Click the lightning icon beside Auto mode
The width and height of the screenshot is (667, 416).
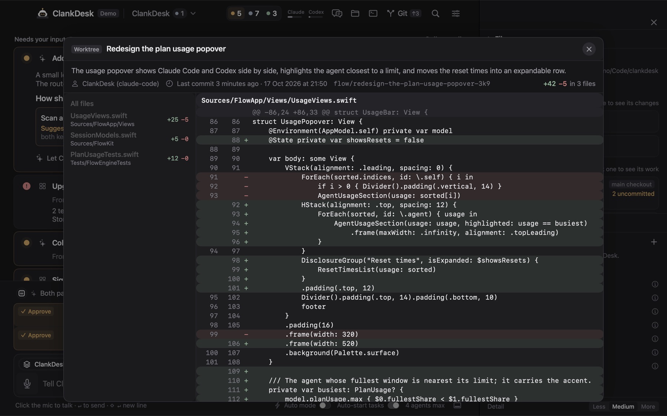pos(278,405)
